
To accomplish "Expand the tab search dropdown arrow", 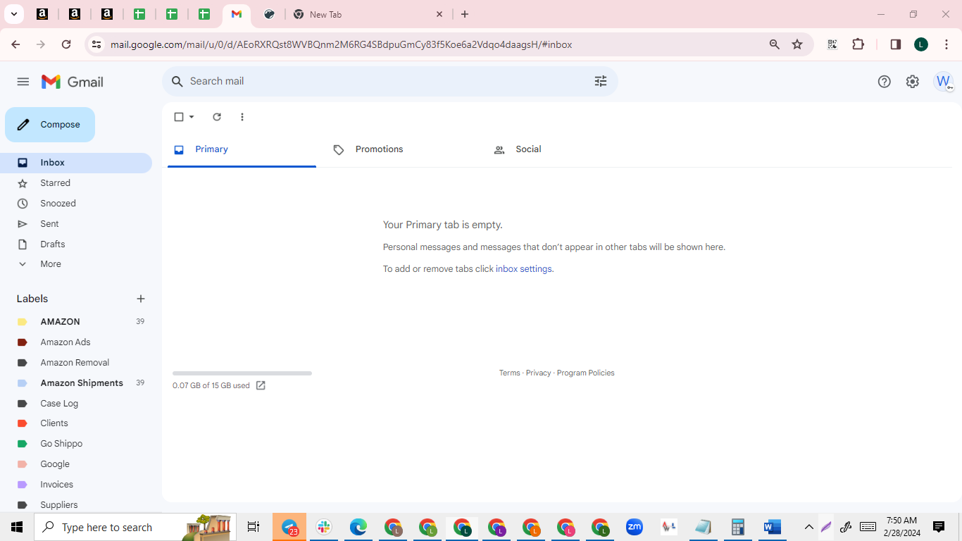I will [14, 14].
